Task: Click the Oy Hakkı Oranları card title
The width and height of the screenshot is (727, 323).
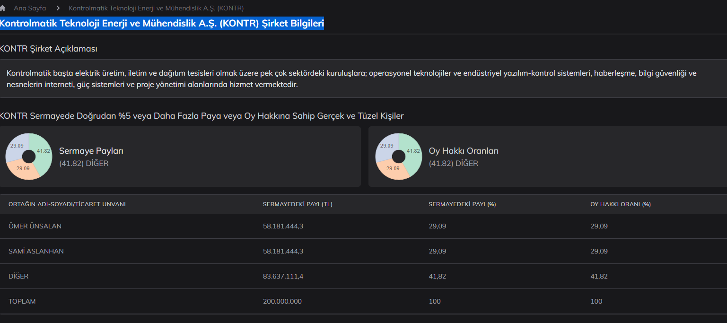Action: pos(464,151)
